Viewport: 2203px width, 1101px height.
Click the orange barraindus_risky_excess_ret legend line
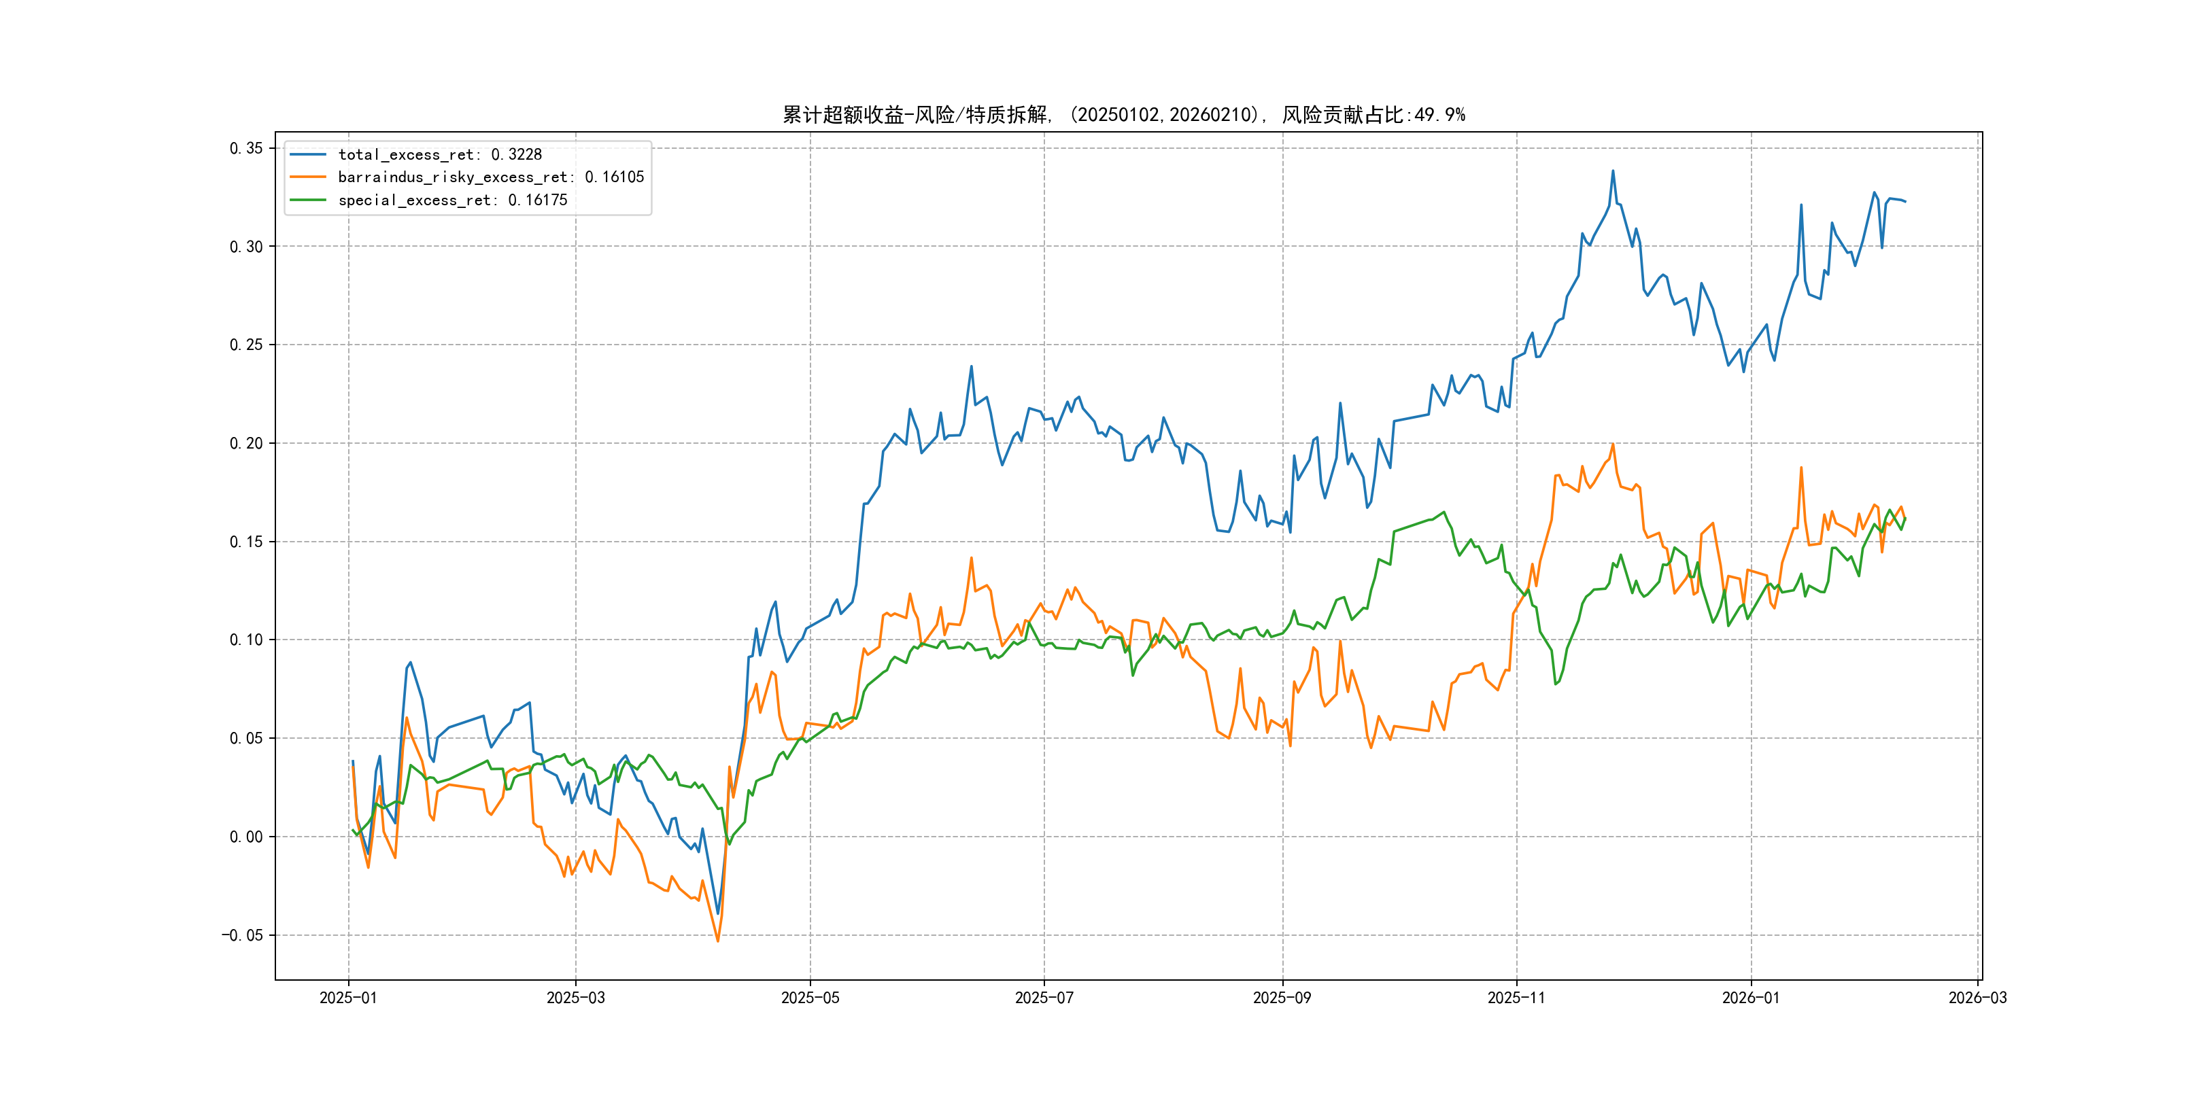(308, 177)
